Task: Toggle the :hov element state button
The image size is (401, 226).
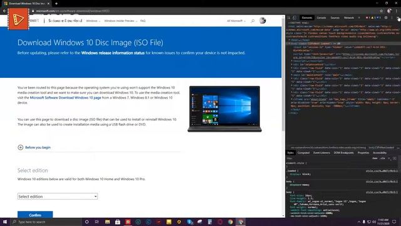Action: (375, 158)
